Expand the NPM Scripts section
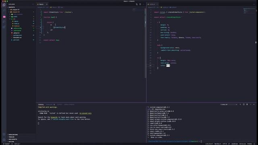Viewport: 258px width, 145px height. point(12,139)
